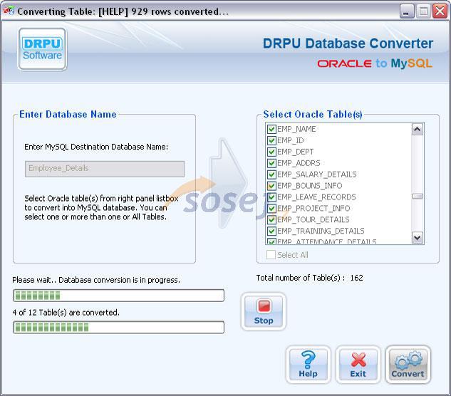
Task: Click table list scroll down arrow
Action: coord(418,238)
